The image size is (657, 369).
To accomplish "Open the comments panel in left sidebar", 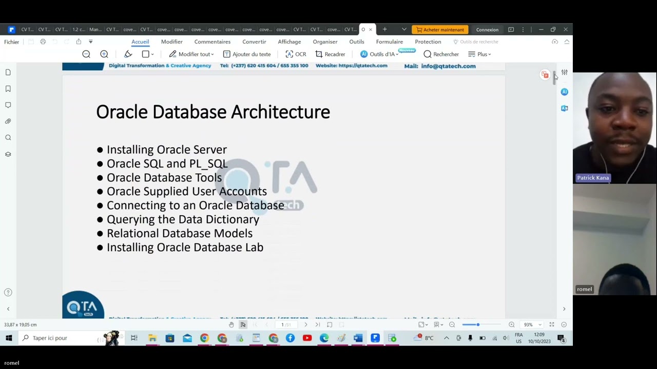I will [8, 105].
